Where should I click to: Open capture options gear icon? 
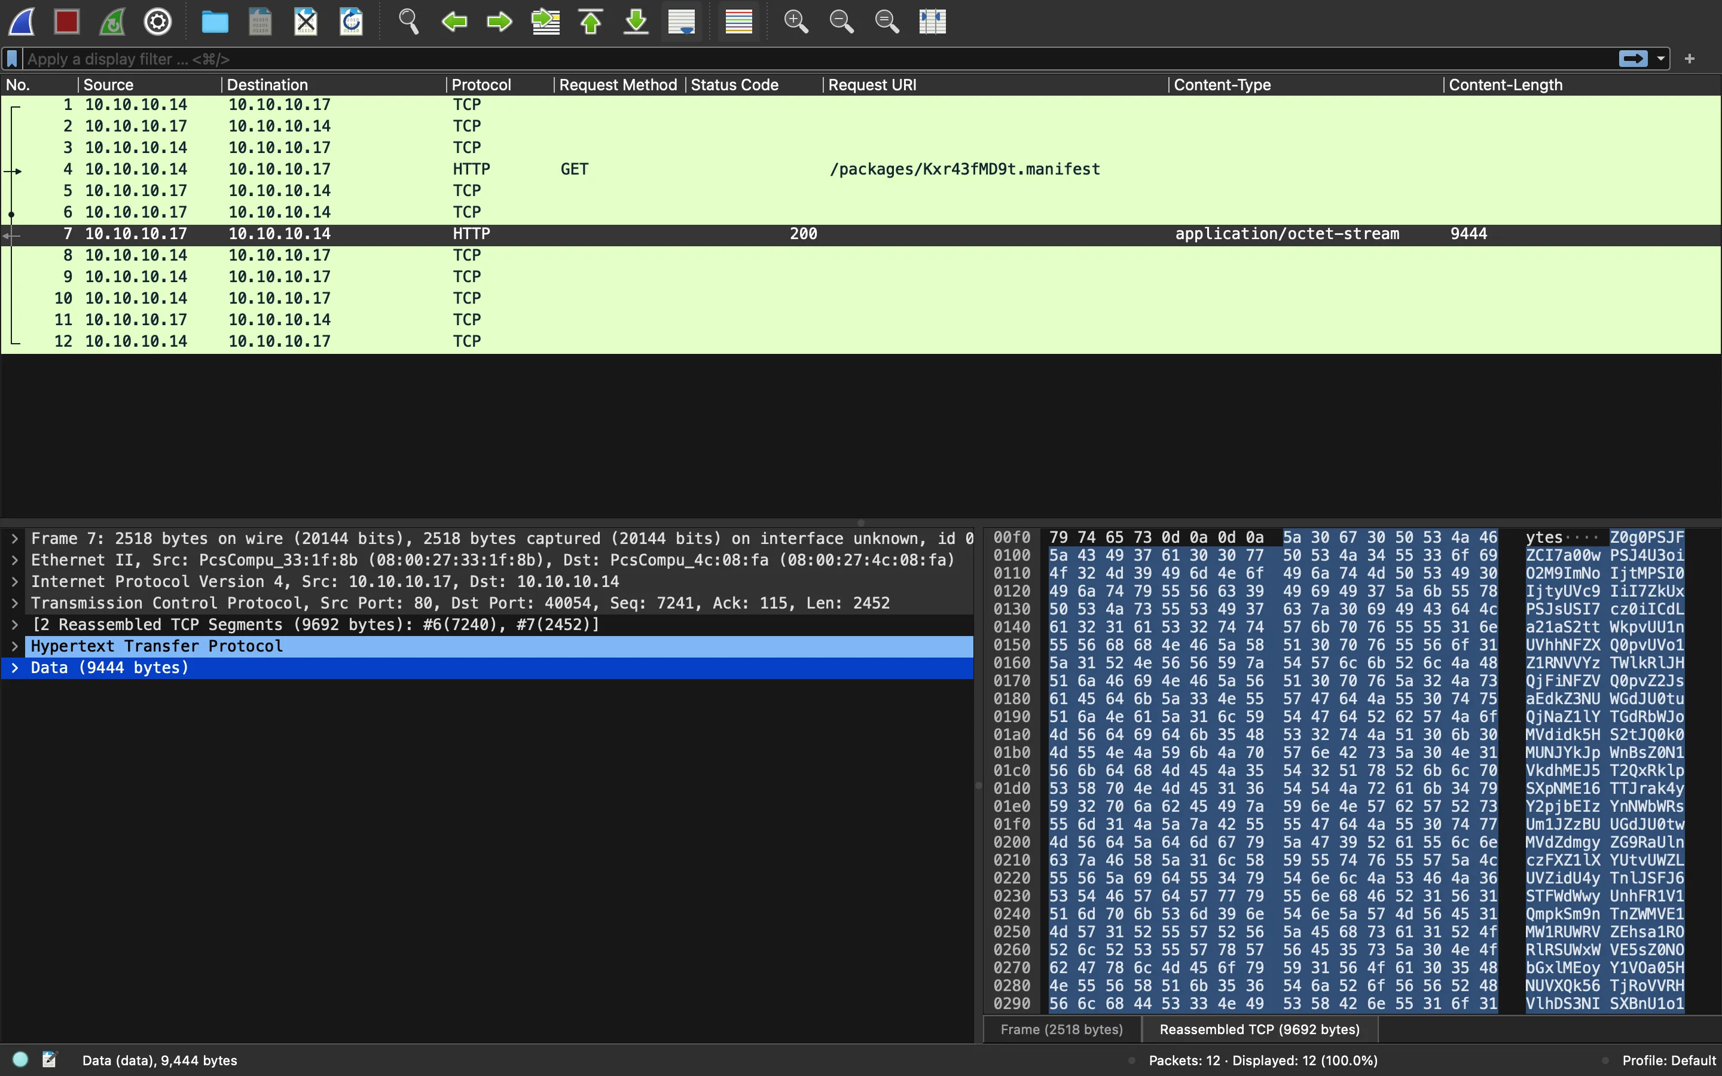coord(158,22)
